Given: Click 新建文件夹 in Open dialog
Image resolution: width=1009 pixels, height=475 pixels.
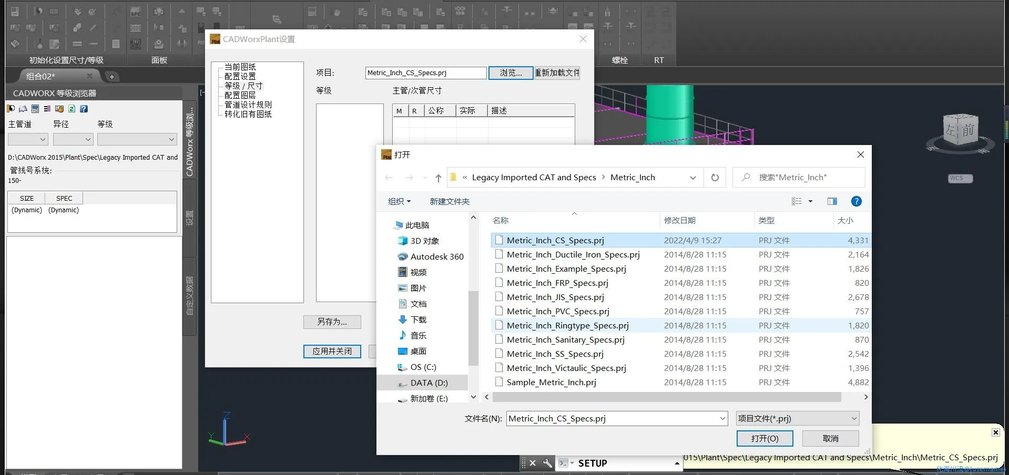Looking at the screenshot, I should click(450, 201).
